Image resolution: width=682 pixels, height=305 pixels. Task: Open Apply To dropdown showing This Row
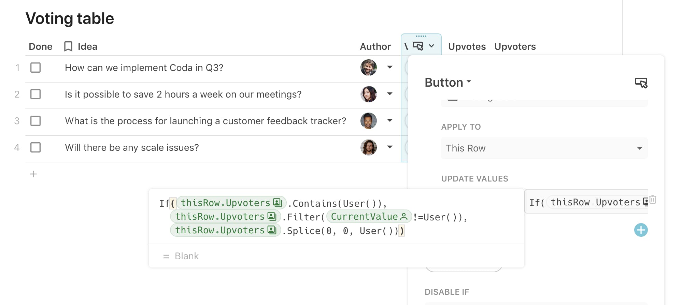[x=544, y=148]
